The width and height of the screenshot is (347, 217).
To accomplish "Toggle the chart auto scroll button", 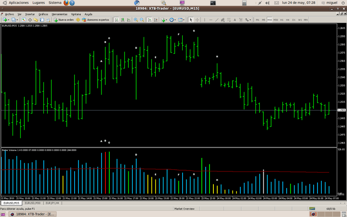I will tap(149, 20).
